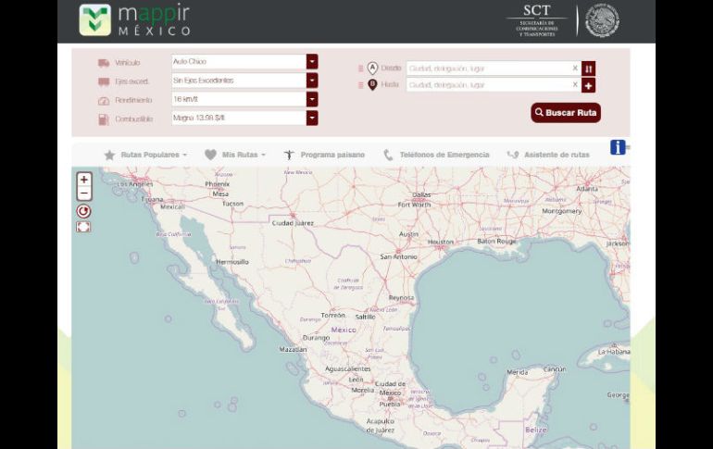Click the Desde origin input field
Image resolution: width=713 pixels, height=449 pixels.
pyautogui.click(x=487, y=69)
